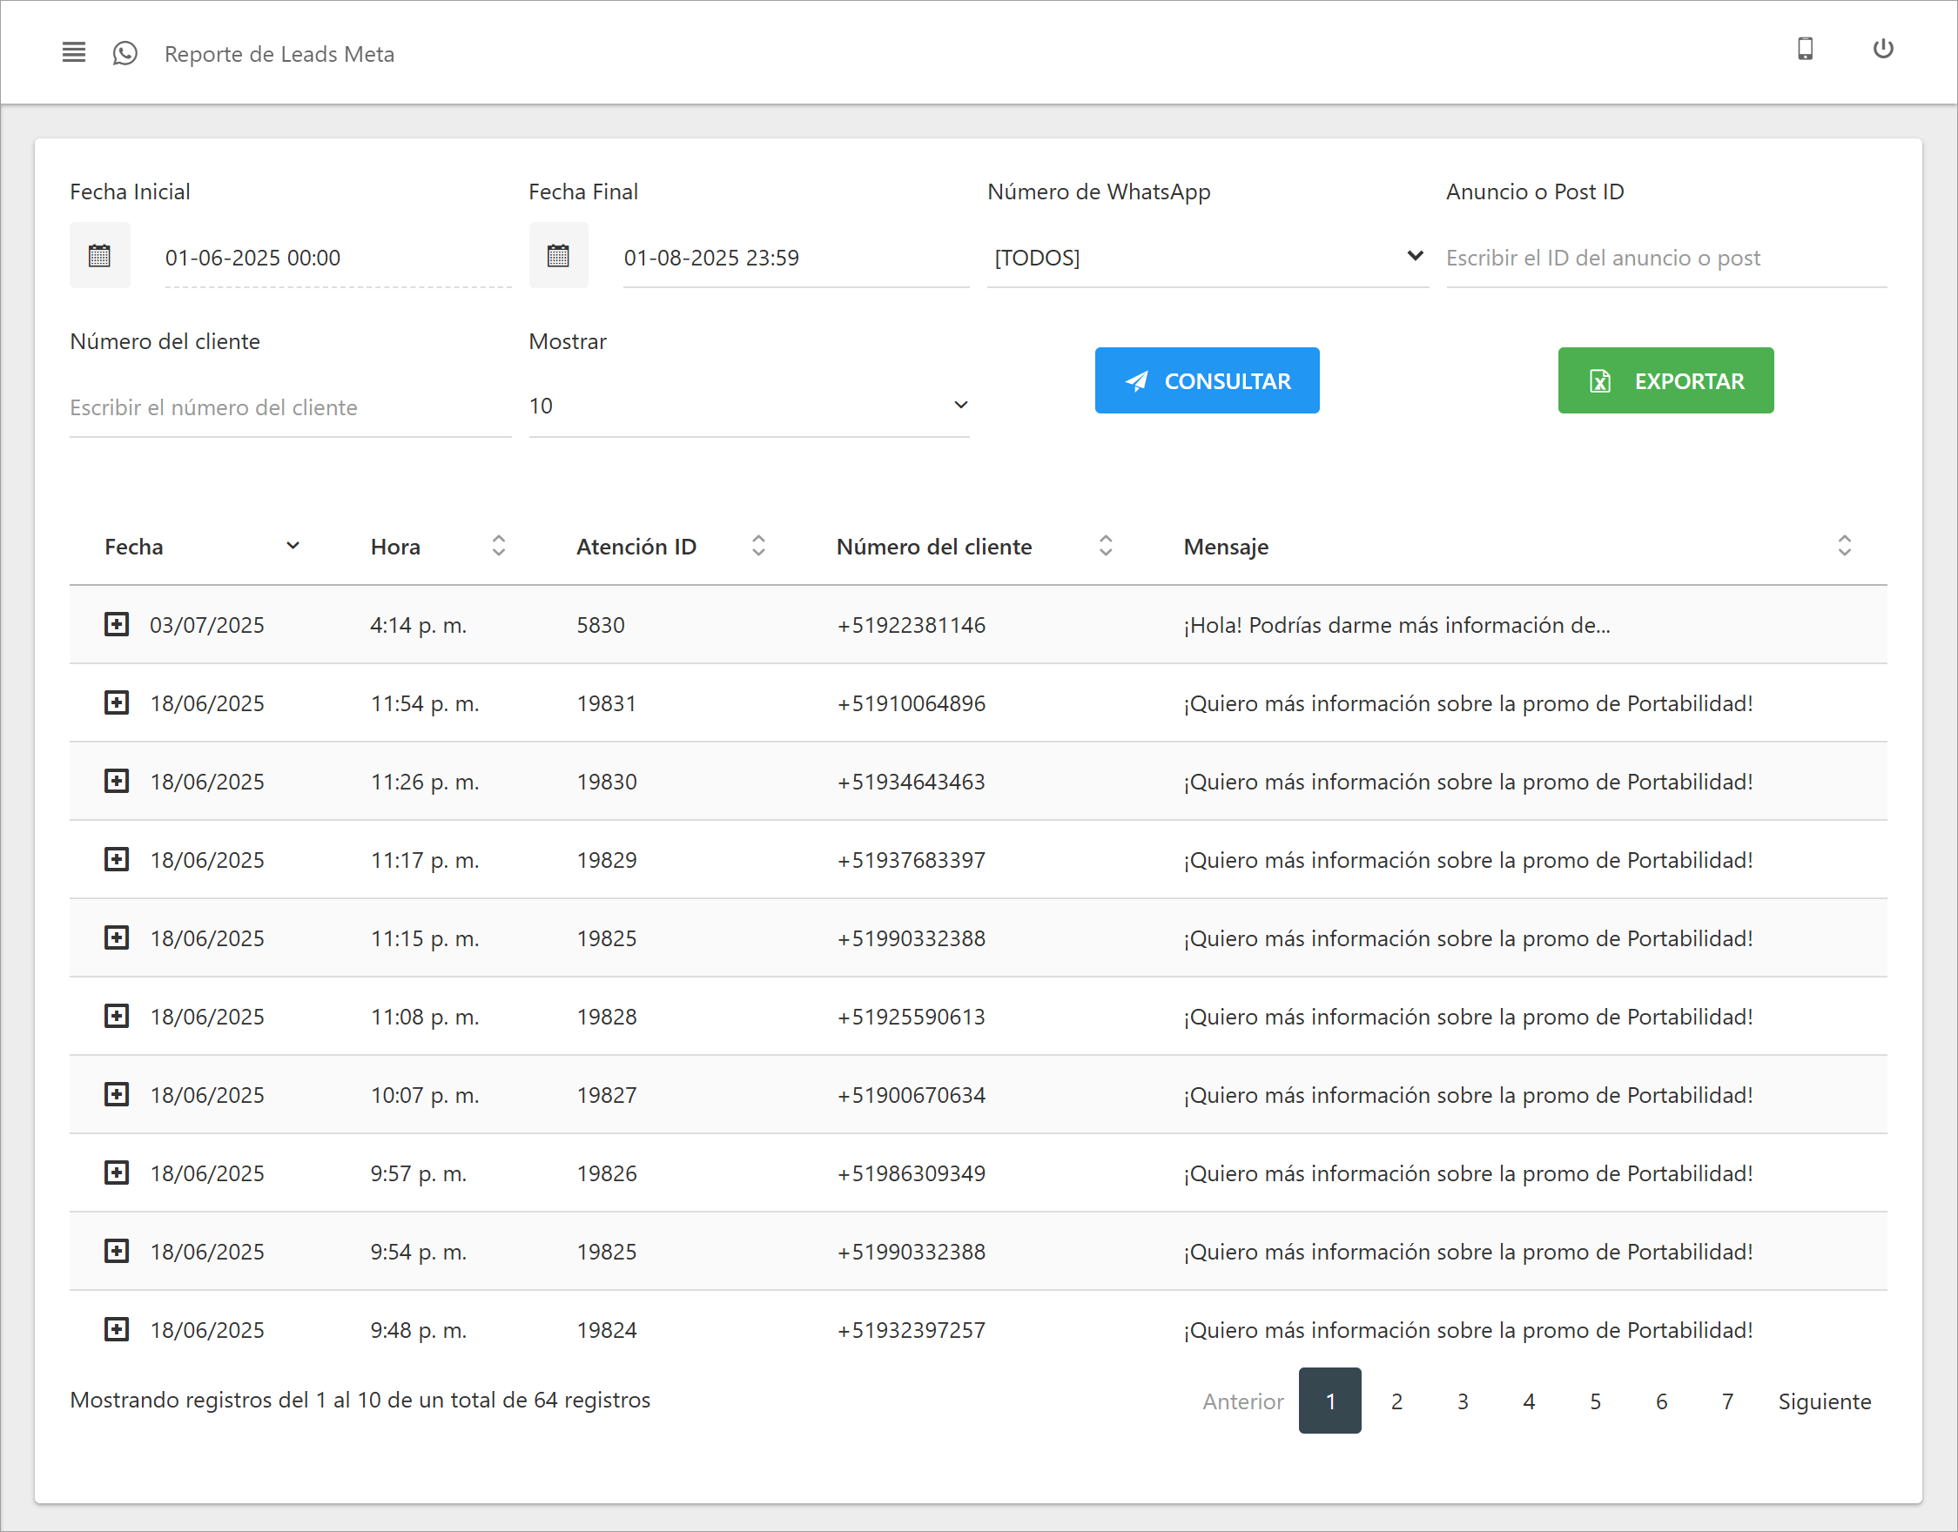
Task: Open the Mostrar records count dropdown
Action: [748, 407]
